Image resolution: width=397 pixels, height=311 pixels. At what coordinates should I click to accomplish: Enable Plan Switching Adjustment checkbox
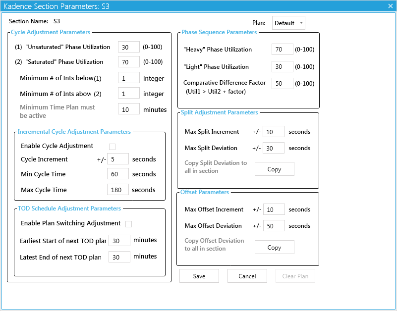[x=128, y=224]
